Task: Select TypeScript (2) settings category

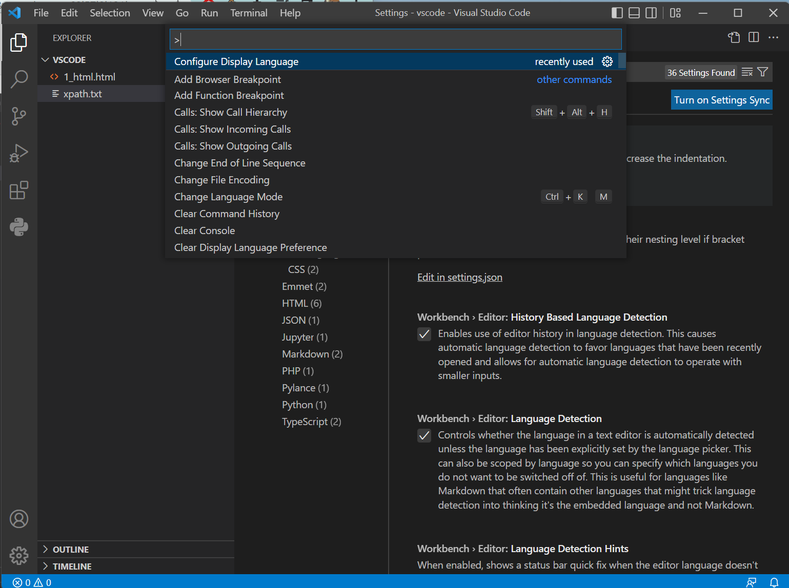Action: (x=311, y=422)
